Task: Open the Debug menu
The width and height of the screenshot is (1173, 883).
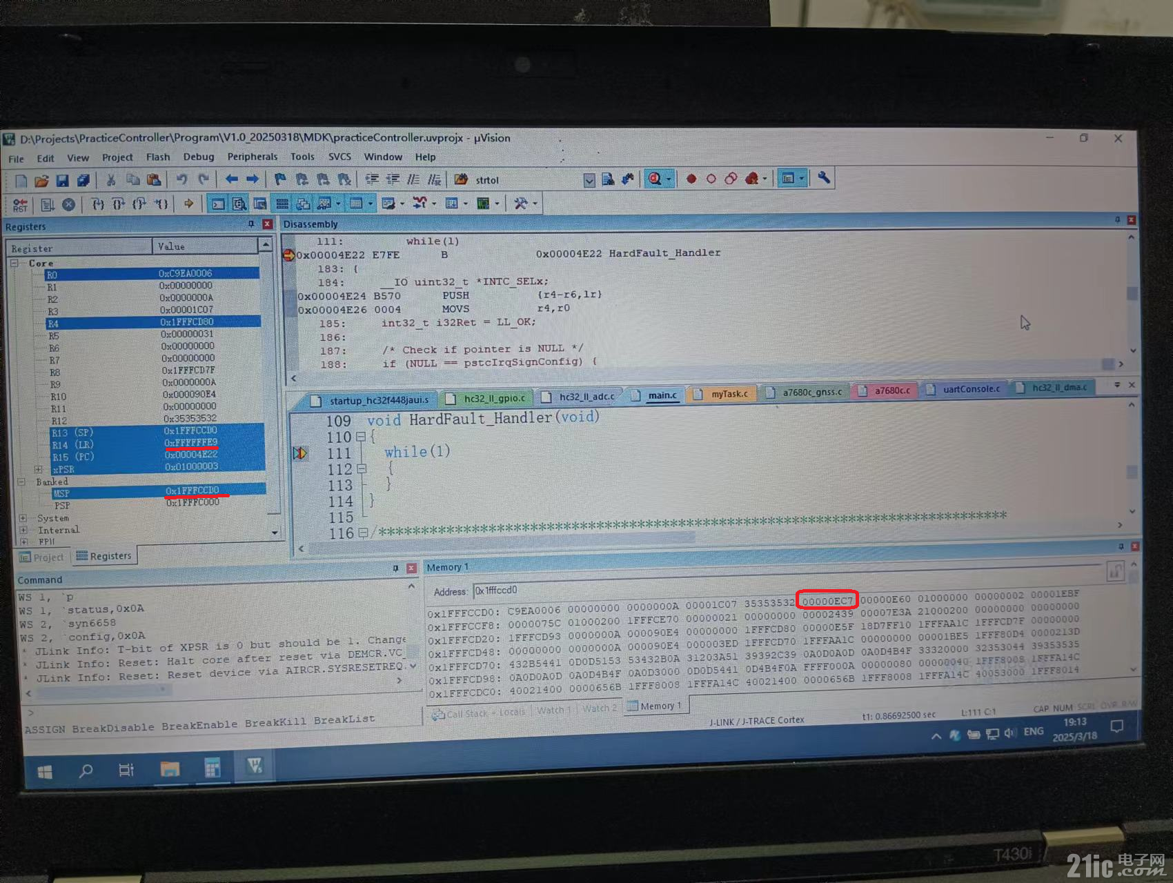Action: pos(199,157)
